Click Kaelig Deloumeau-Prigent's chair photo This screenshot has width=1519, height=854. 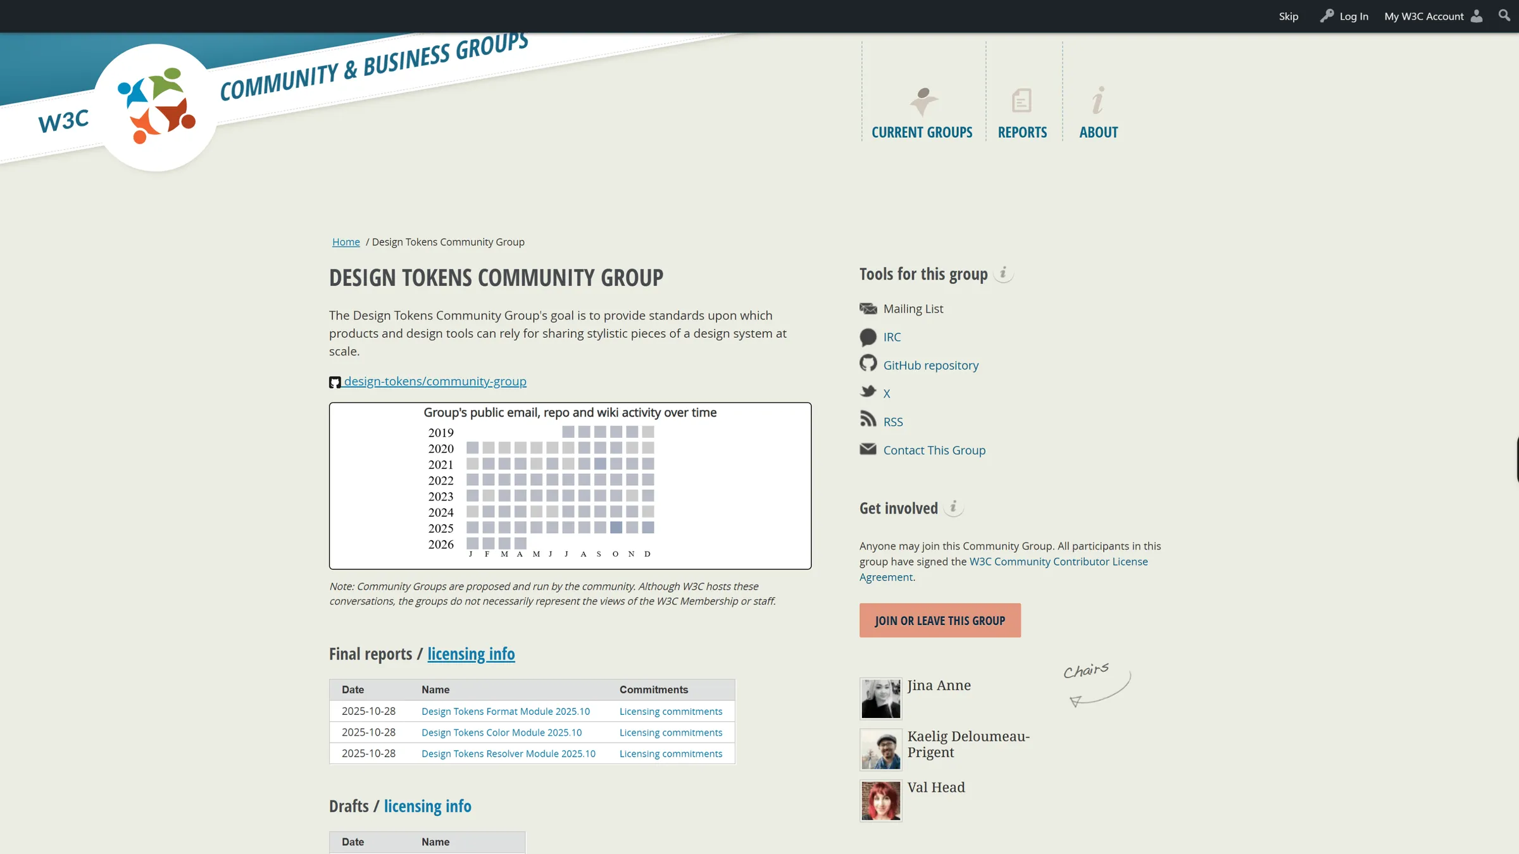(x=880, y=750)
